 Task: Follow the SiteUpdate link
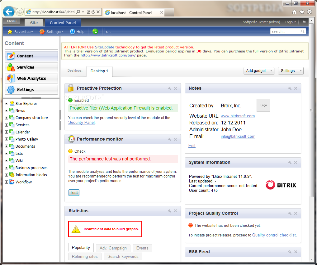[x=105, y=47]
